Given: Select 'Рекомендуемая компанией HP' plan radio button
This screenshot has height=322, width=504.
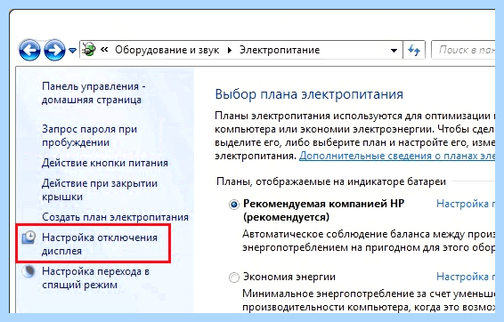Looking at the screenshot, I should click(x=234, y=205).
